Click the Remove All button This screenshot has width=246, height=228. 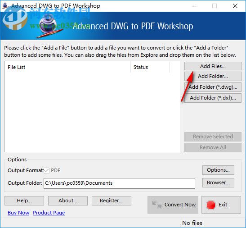click(213, 147)
